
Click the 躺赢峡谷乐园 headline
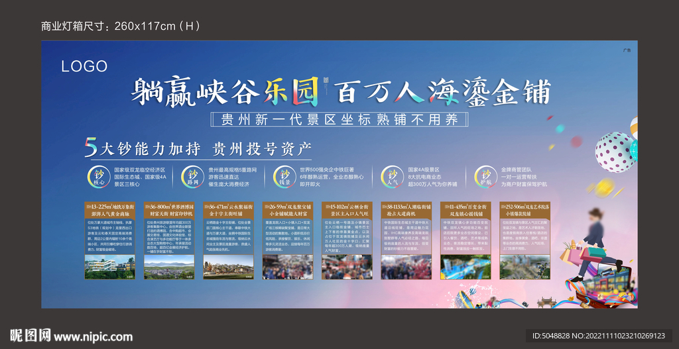pyautogui.click(x=224, y=91)
